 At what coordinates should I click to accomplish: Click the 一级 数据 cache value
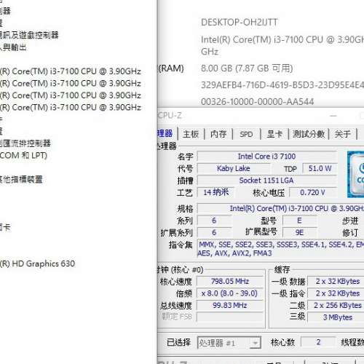pos(336,281)
